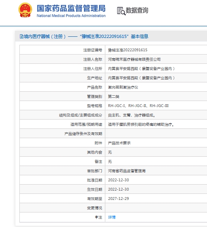This screenshot has width=207, height=227.
Task: Click the 备注 label
Action: coord(98,162)
